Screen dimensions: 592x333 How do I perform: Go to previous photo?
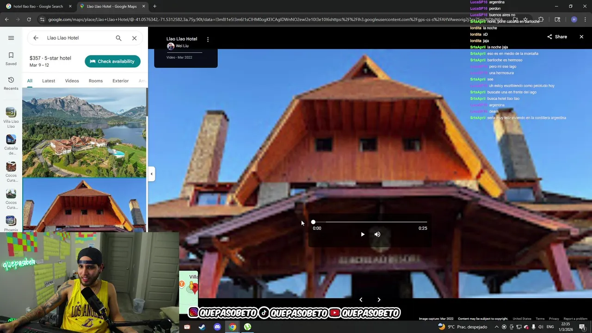tap(361, 300)
